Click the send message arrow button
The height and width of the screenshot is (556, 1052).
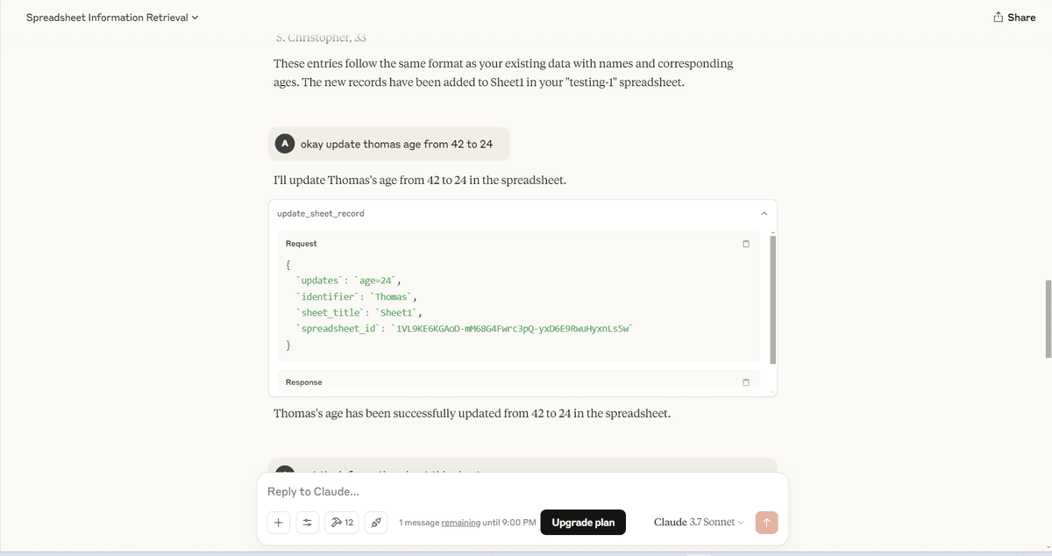tap(766, 522)
